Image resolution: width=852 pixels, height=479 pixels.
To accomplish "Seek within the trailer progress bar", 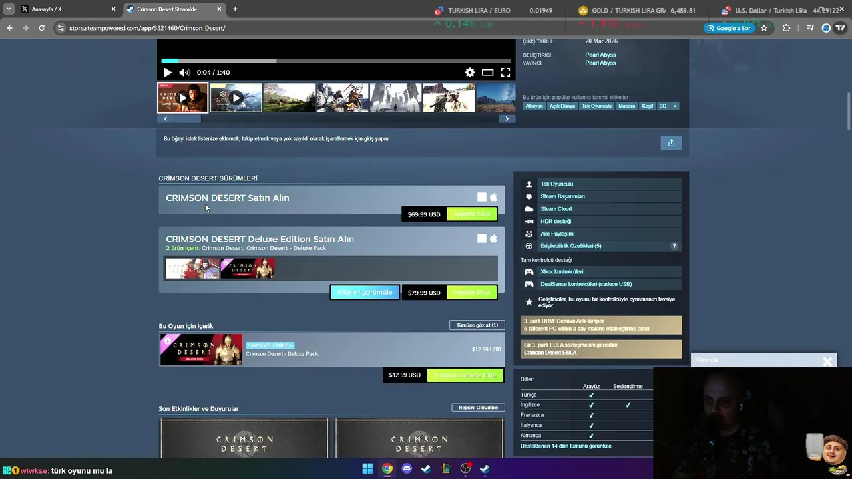I will click(x=336, y=61).
